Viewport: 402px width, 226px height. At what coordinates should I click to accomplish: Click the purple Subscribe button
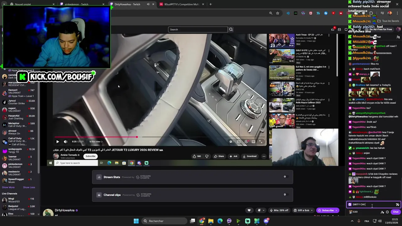(328, 210)
